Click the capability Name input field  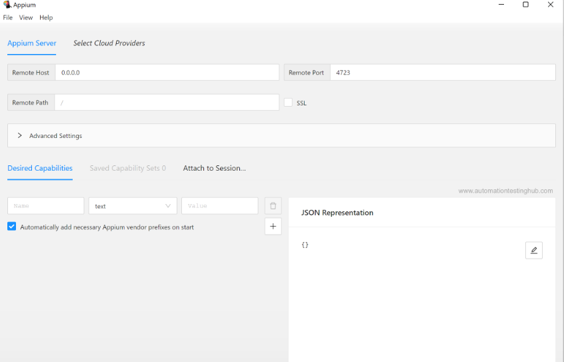click(46, 206)
